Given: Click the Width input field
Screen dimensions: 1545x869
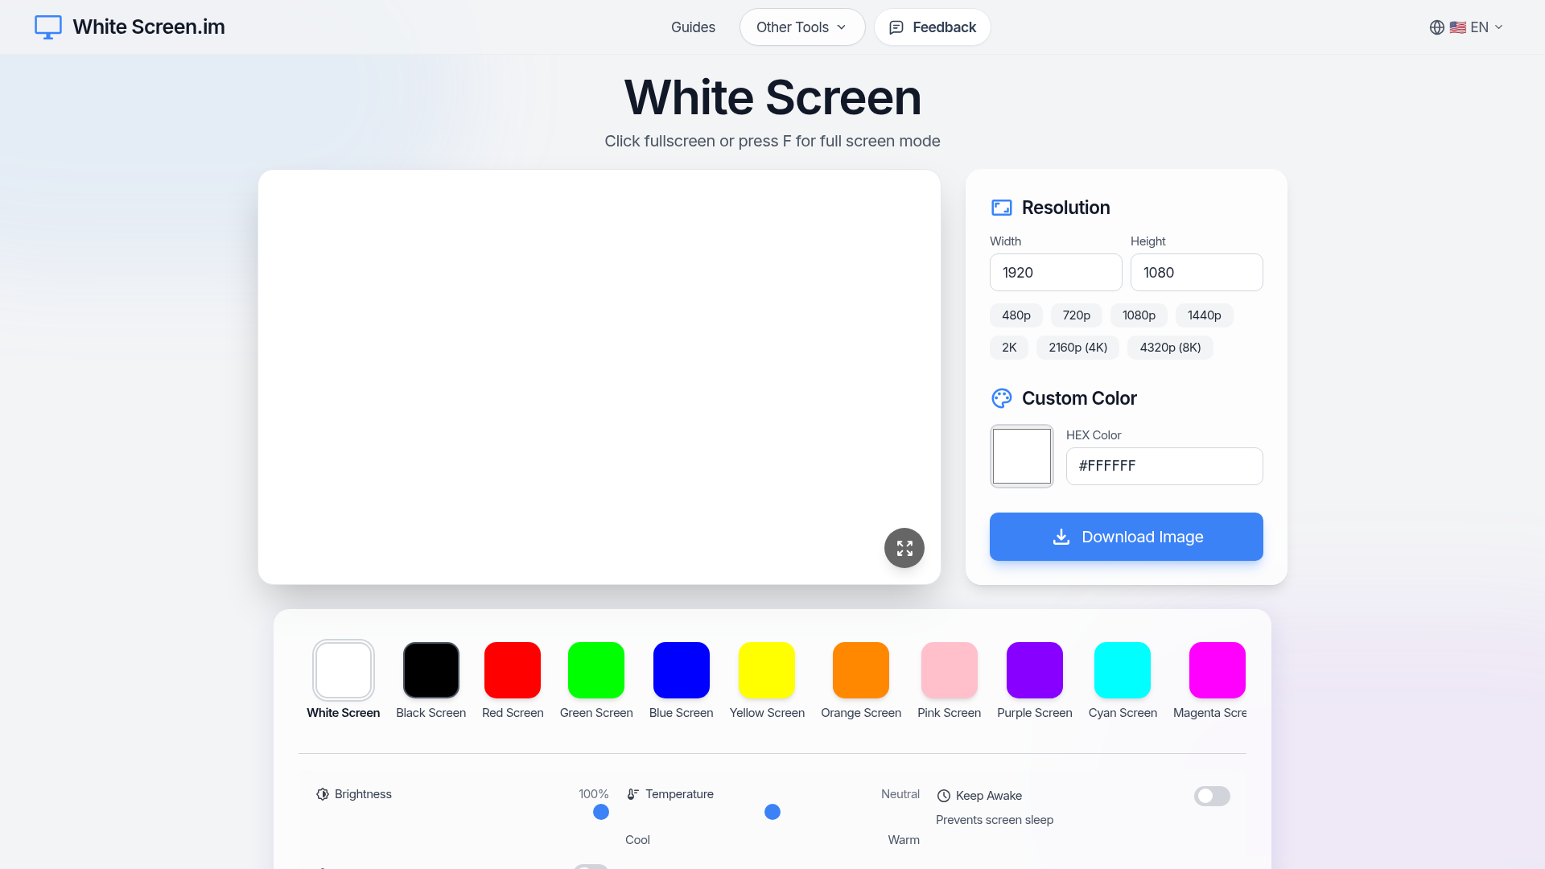Looking at the screenshot, I should point(1056,273).
